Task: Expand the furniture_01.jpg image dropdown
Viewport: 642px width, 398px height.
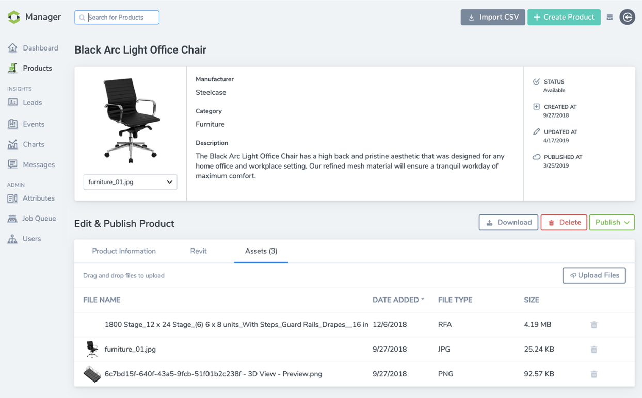Action: click(130, 182)
